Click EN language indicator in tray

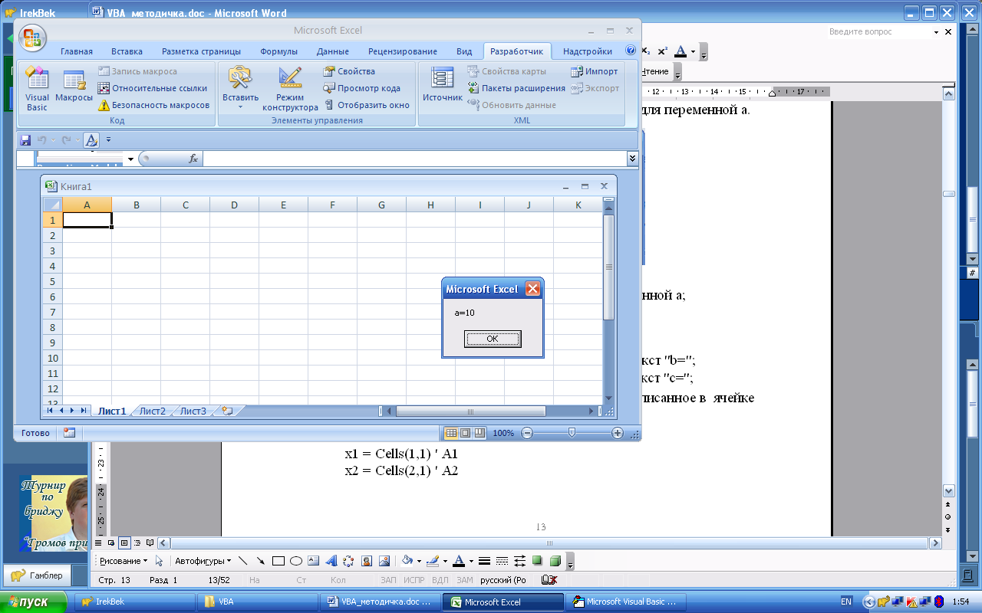point(846,602)
